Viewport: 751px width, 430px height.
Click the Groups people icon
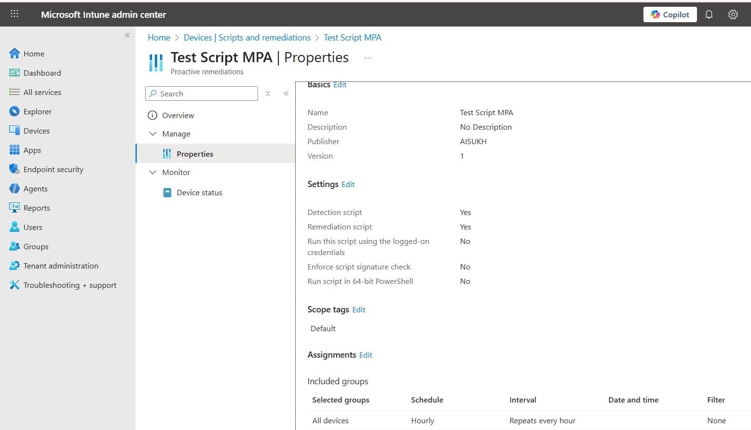point(14,246)
